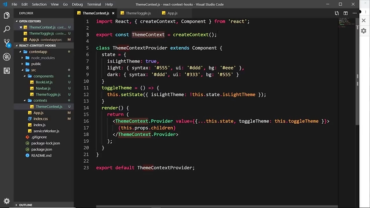The width and height of the screenshot is (370, 208).
Task: Click the 'ThemeContextProvider' class name on line 5
Action: [x=140, y=48]
